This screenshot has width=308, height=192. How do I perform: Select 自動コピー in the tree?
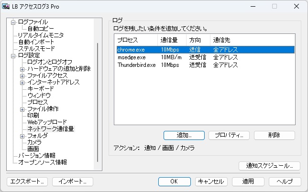(41, 29)
